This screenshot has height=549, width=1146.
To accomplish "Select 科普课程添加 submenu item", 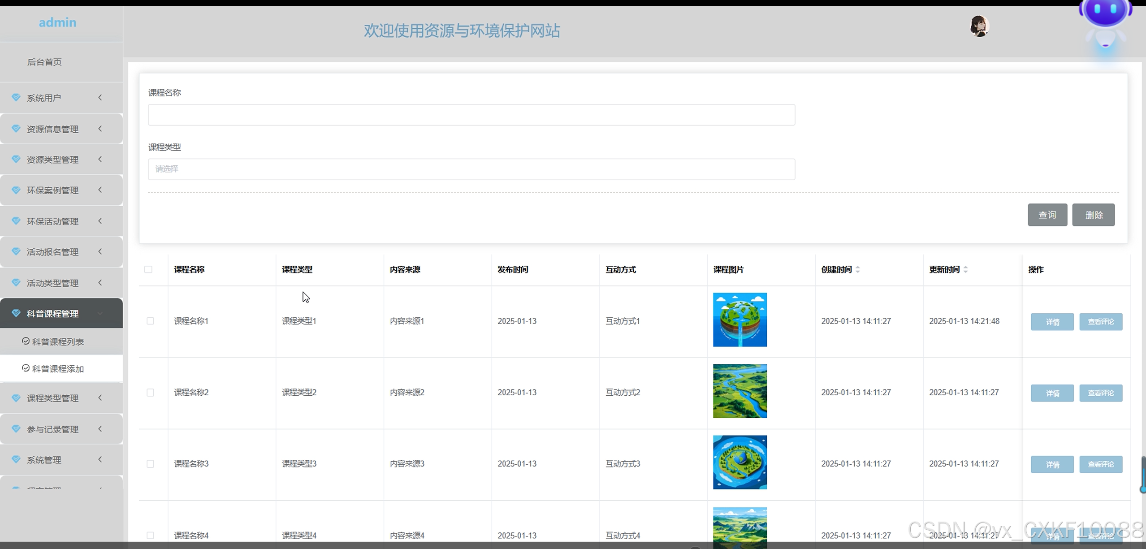I will coord(58,369).
